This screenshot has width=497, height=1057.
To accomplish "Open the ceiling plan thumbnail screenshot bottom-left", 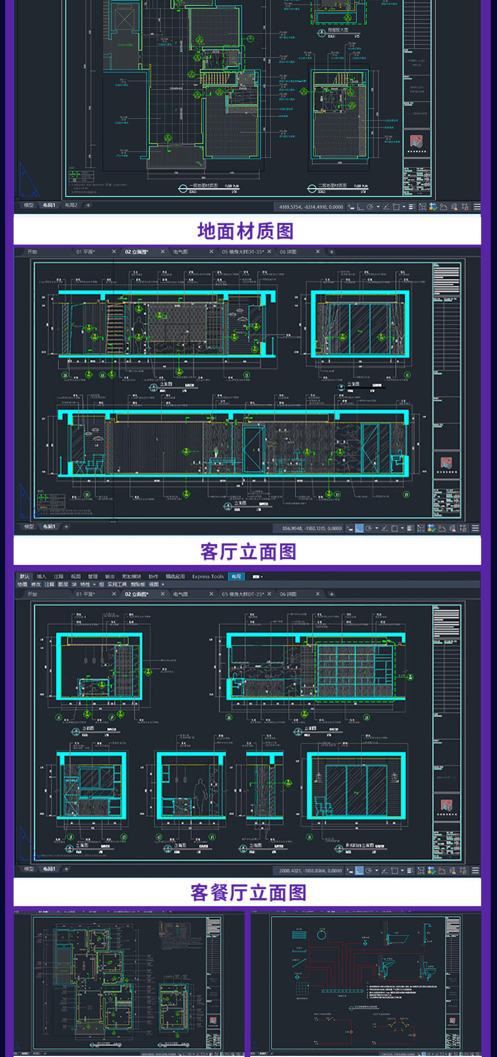I will 129,983.
